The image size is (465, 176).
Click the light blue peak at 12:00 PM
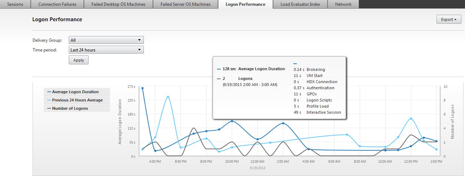click(x=411, y=118)
